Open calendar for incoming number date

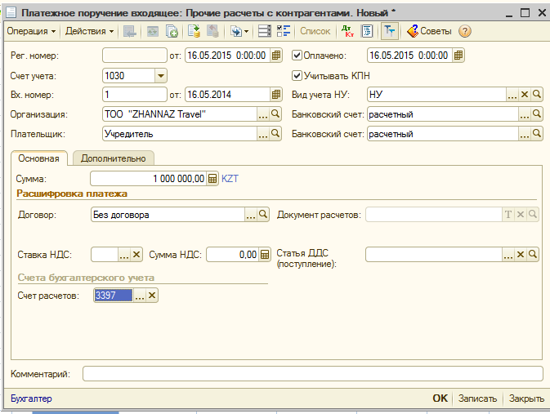(x=276, y=95)
